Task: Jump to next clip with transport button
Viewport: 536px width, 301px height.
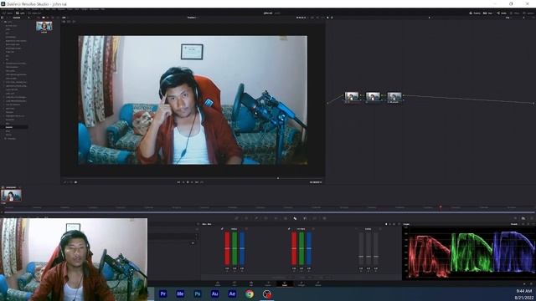Action: tap(197, 182)
